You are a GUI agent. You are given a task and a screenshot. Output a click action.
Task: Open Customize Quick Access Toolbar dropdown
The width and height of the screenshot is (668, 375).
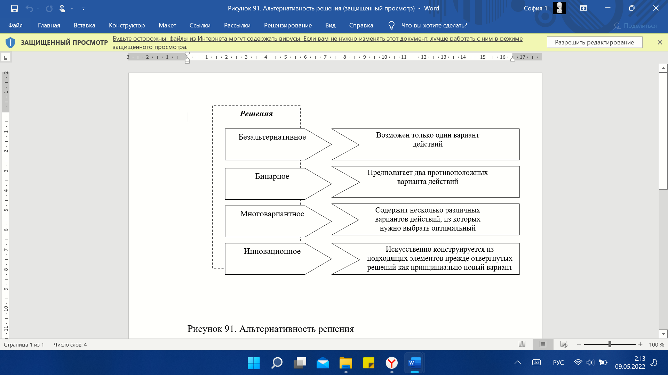(x=83, y=9)
